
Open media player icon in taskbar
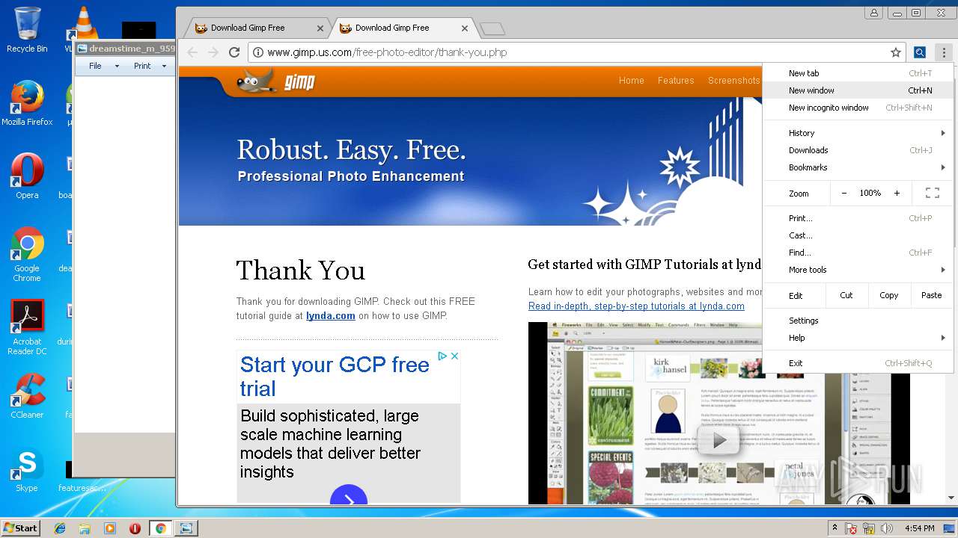[x=110, y=528]
